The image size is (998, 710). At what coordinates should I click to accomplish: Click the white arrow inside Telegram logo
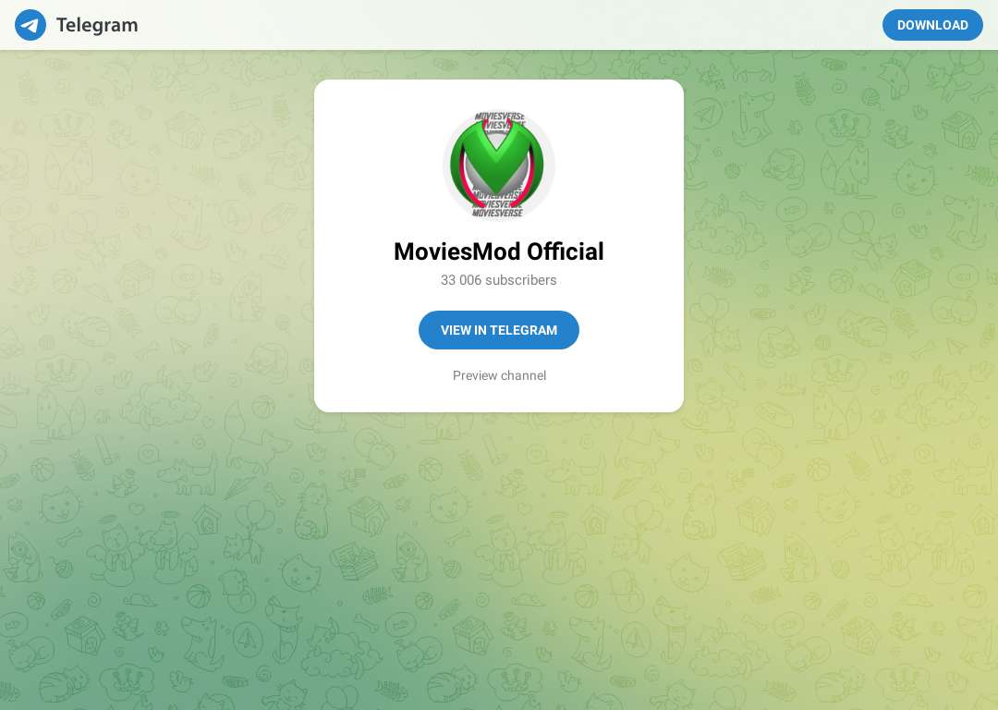29,26
